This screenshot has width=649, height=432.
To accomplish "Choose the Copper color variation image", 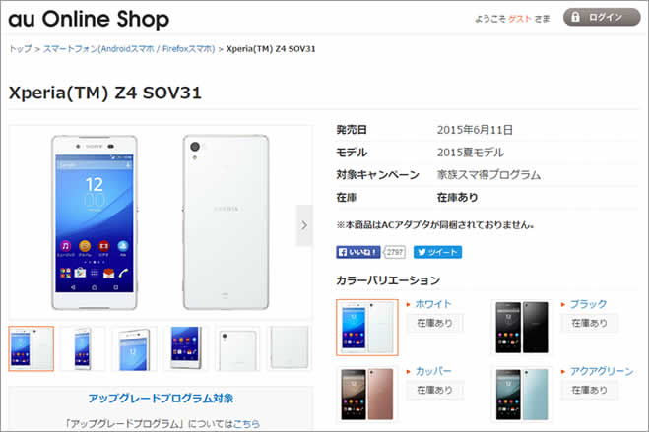I will pyautogui.click(x=367, y=394).
